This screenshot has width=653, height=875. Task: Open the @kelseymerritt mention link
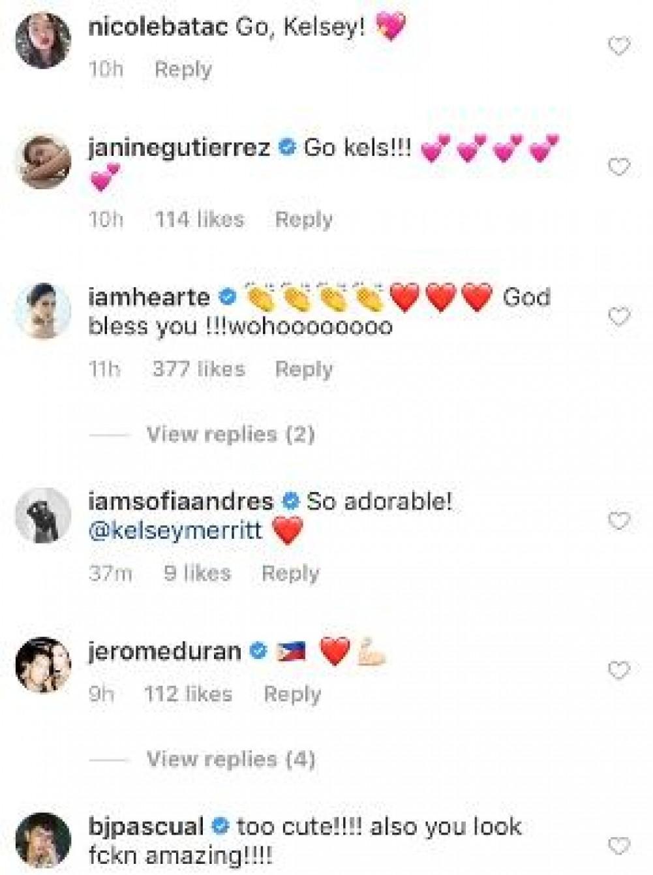coord(175,530)
